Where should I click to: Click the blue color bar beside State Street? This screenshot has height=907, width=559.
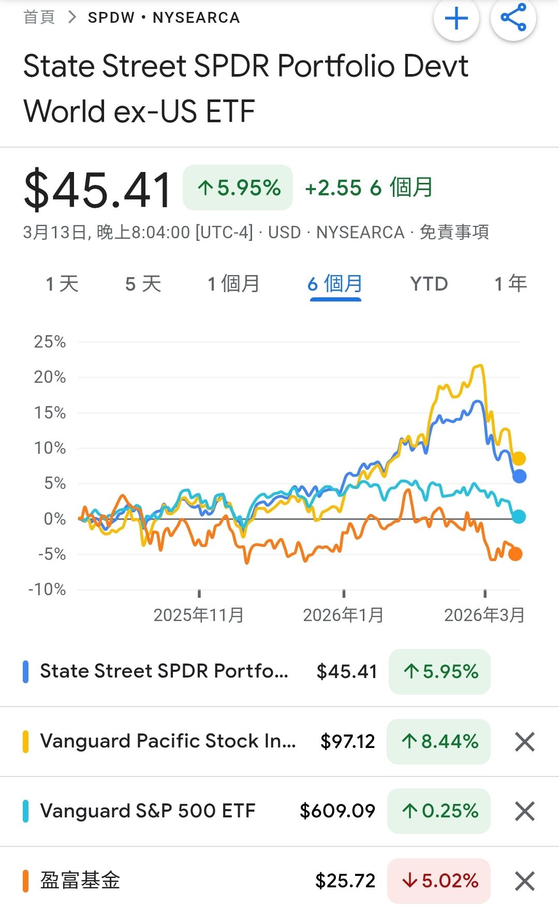pyautogui.click(x=26, y=671)
